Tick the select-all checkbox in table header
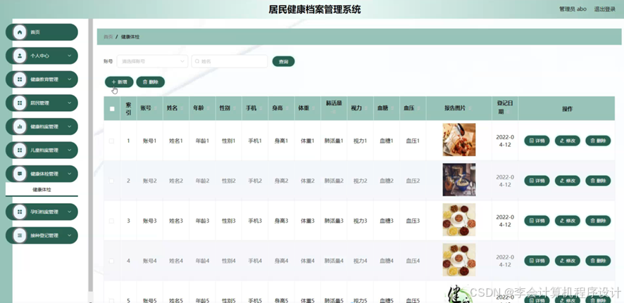Image resolution: width=624 pixels, height=303 pixels. coord(112,109)
